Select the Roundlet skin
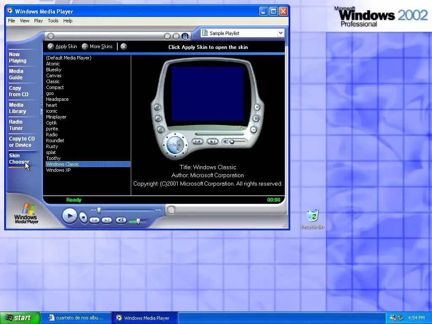The width and height of the screenshot is (432, 324). 88,140
